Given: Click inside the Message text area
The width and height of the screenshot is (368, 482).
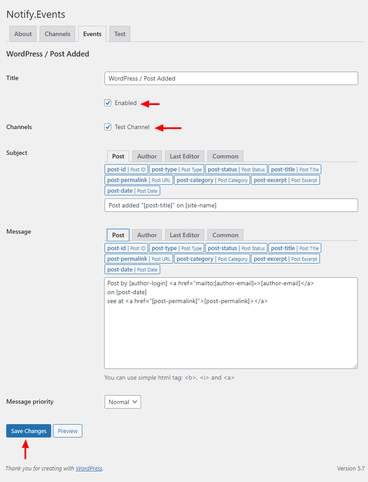Looking at the screenshot, I should tap(231, 323).
